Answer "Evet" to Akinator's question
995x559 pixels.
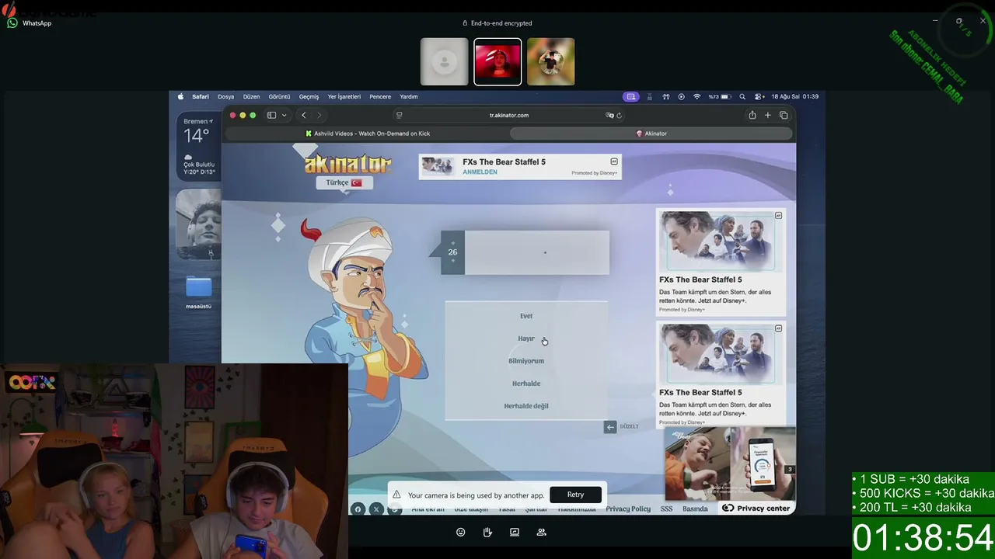coord(526,316)
